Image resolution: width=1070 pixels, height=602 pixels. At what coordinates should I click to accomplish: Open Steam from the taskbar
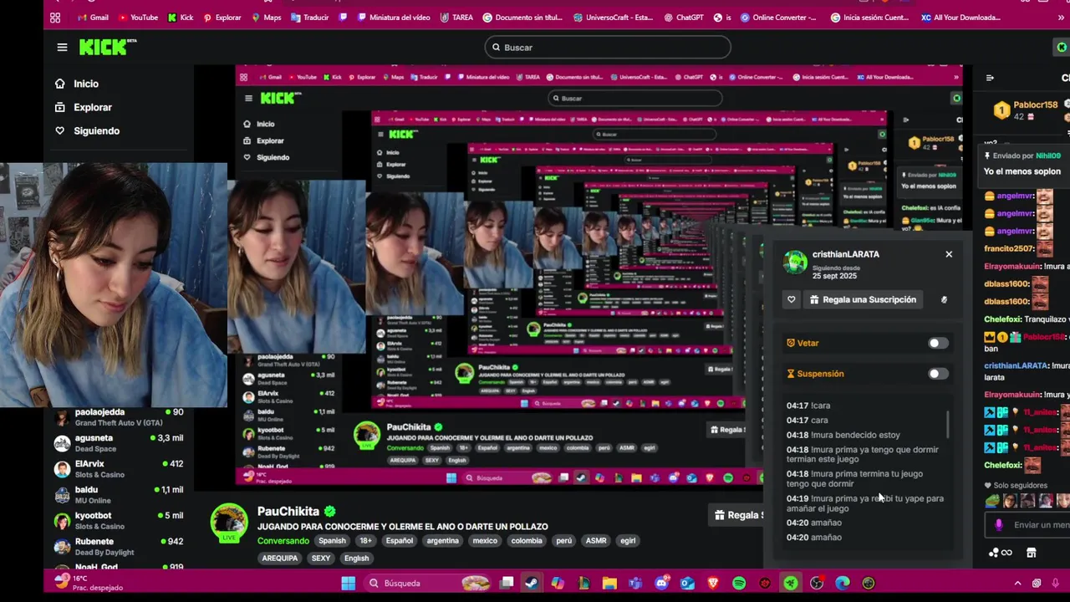pyautogui.click(x=532, y=583)
